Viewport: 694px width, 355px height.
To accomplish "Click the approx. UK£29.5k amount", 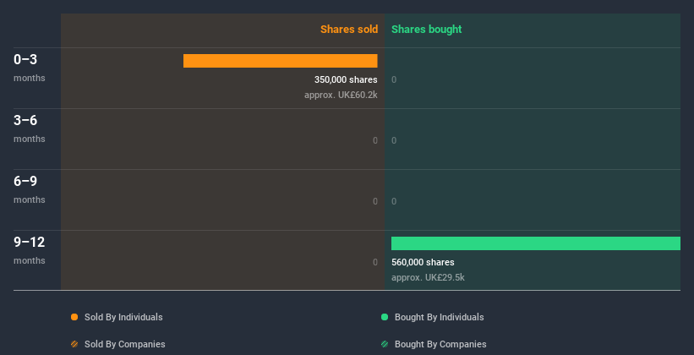I will (x=428, y=277).
